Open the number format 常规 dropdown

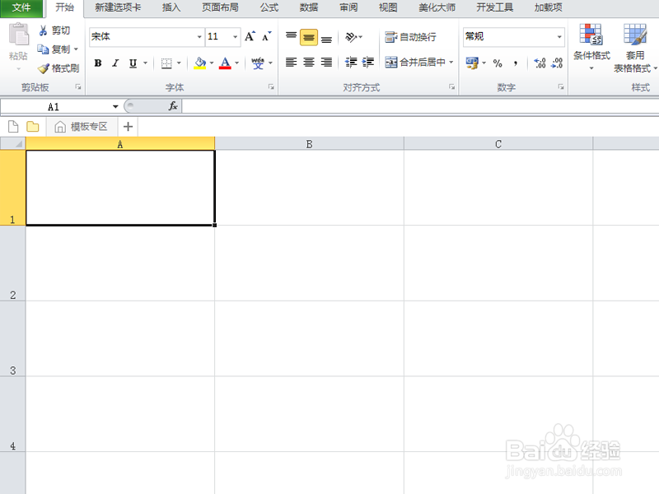click(559, 37)
